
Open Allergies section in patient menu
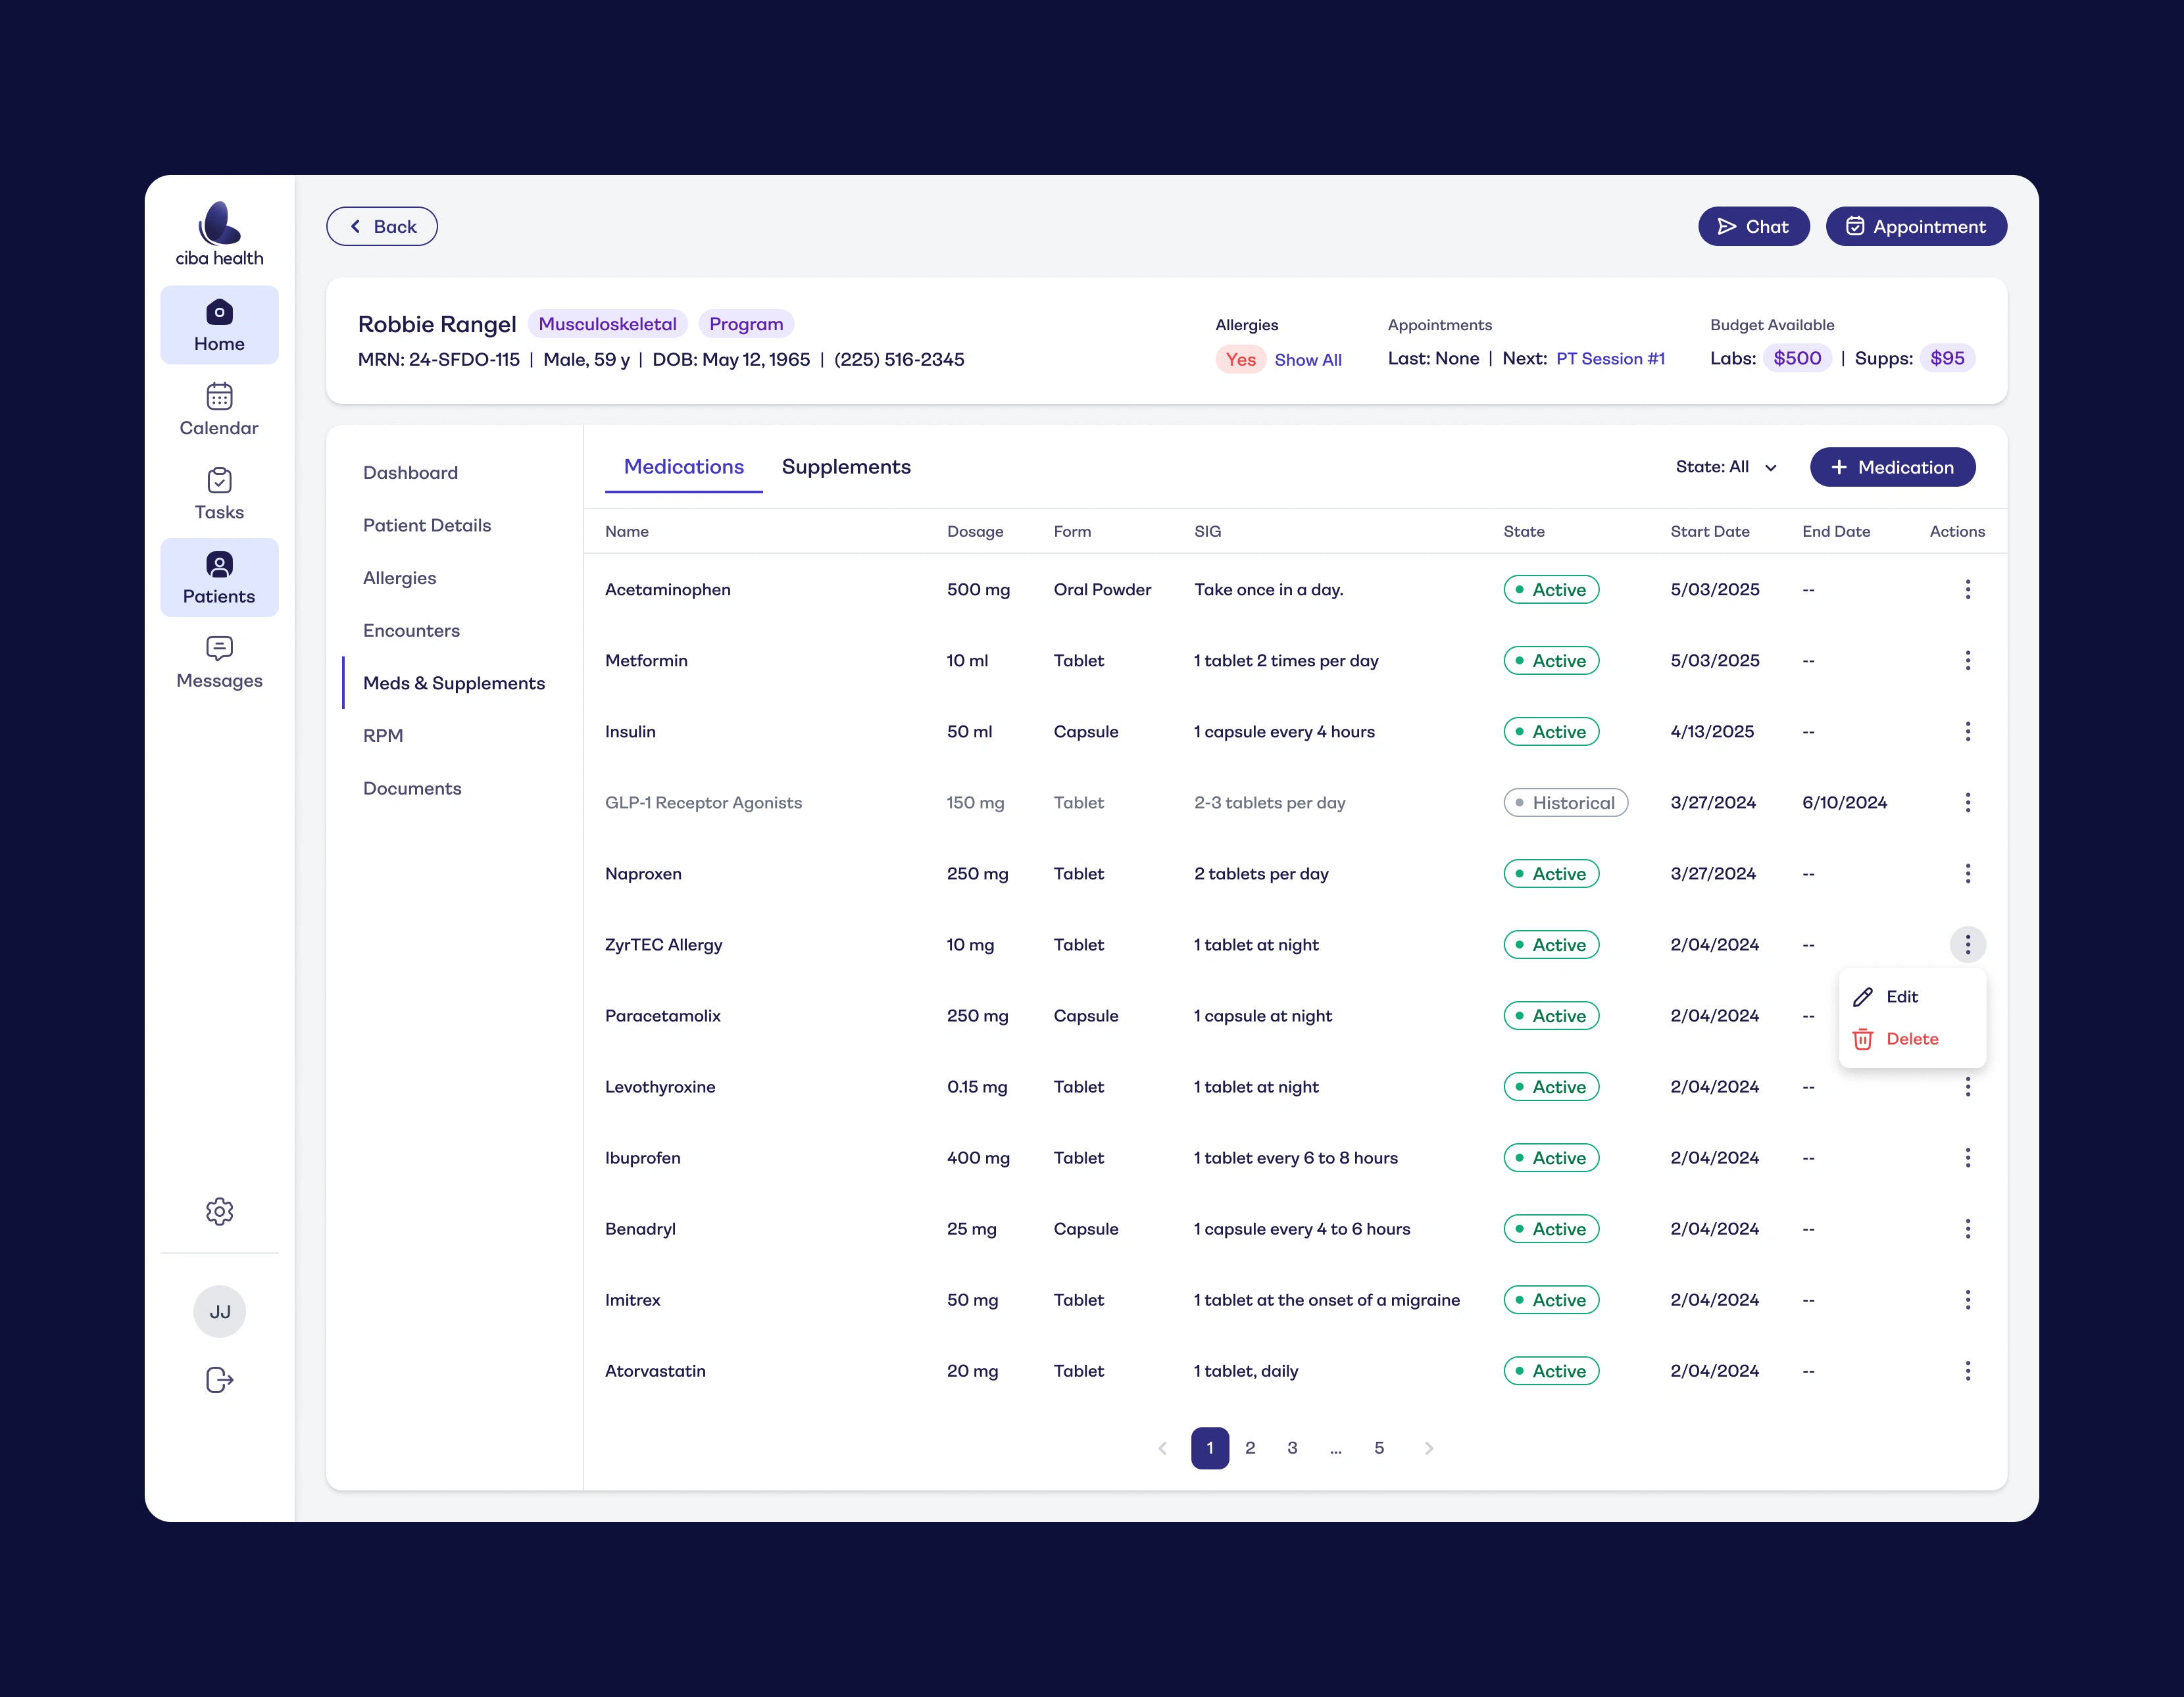tap(400, 578)
